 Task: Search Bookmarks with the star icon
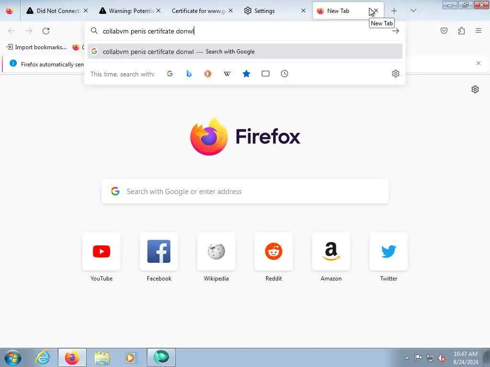[246, 74]
